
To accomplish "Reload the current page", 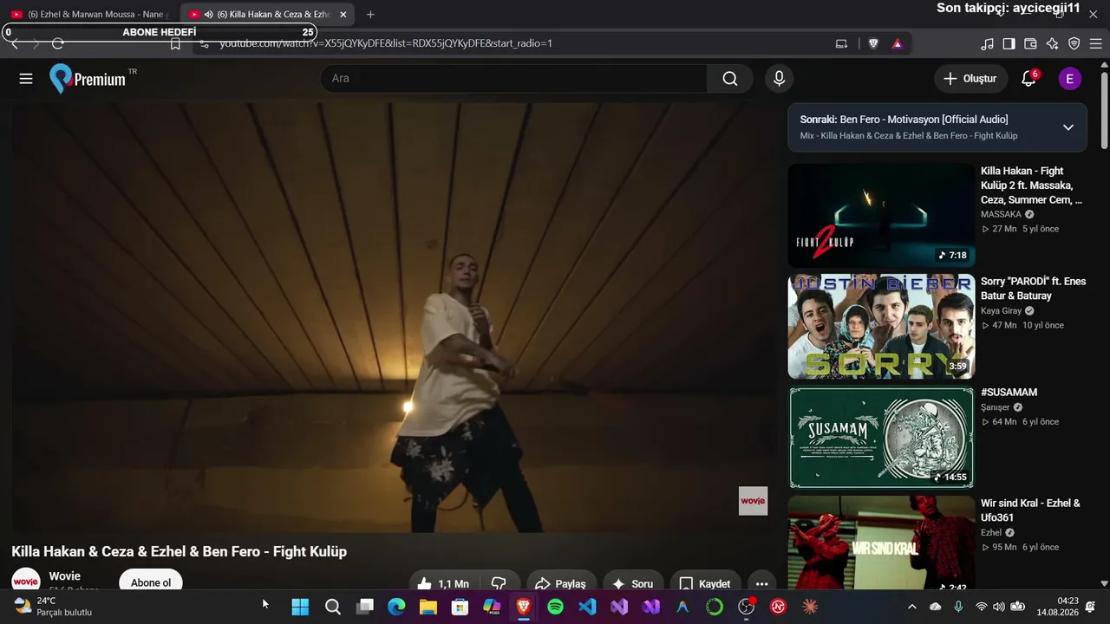I will point(58,43).
